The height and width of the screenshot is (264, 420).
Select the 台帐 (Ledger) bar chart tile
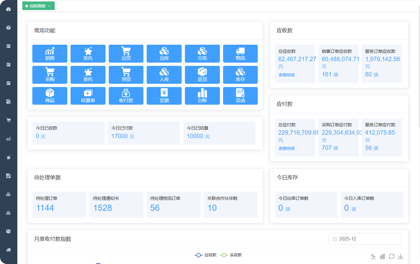(202, 96)
